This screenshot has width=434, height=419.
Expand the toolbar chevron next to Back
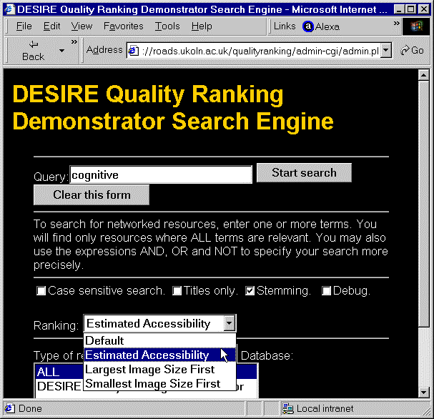74,42
